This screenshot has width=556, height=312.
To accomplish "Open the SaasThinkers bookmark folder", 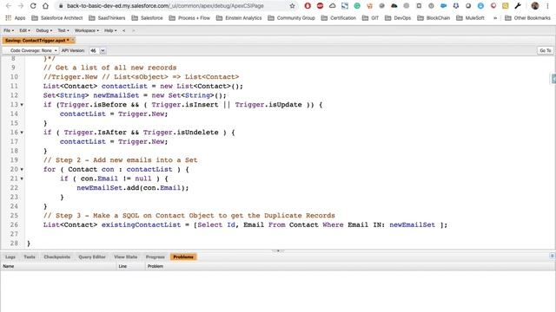I will point(107,18).
